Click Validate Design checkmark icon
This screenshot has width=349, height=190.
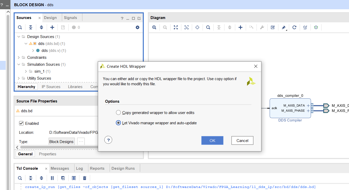[273, 27]
